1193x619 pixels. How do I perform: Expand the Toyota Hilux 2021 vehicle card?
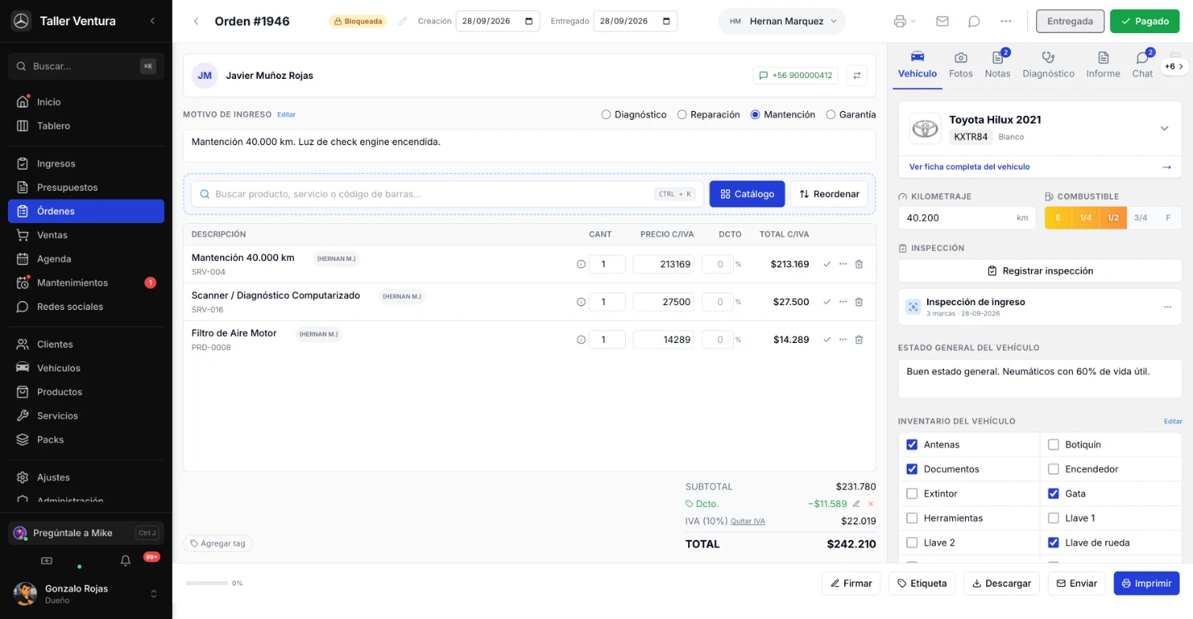pos(1165,129)
